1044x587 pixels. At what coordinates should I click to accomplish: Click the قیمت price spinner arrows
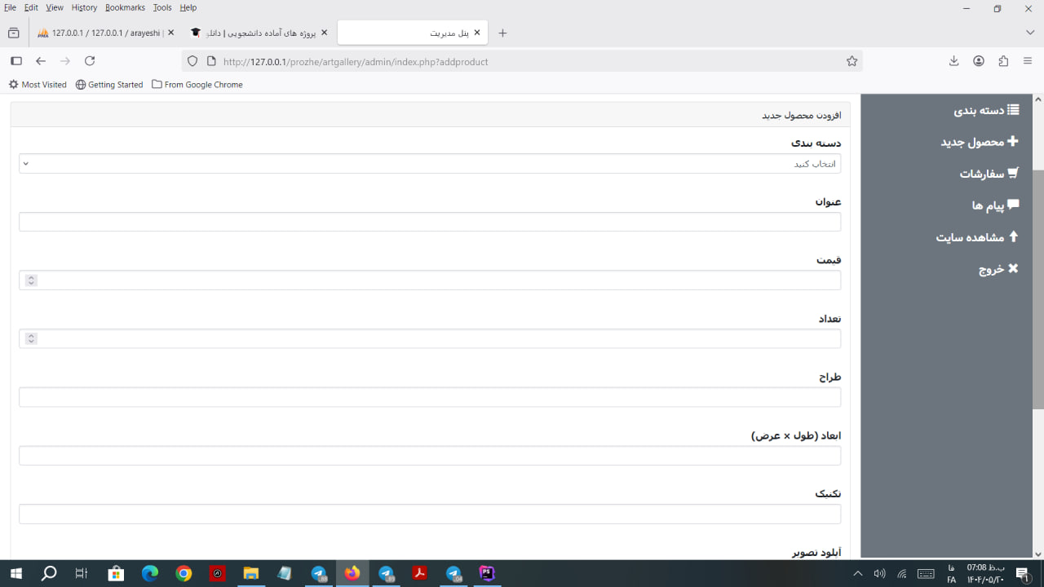(x=31, y=280)
